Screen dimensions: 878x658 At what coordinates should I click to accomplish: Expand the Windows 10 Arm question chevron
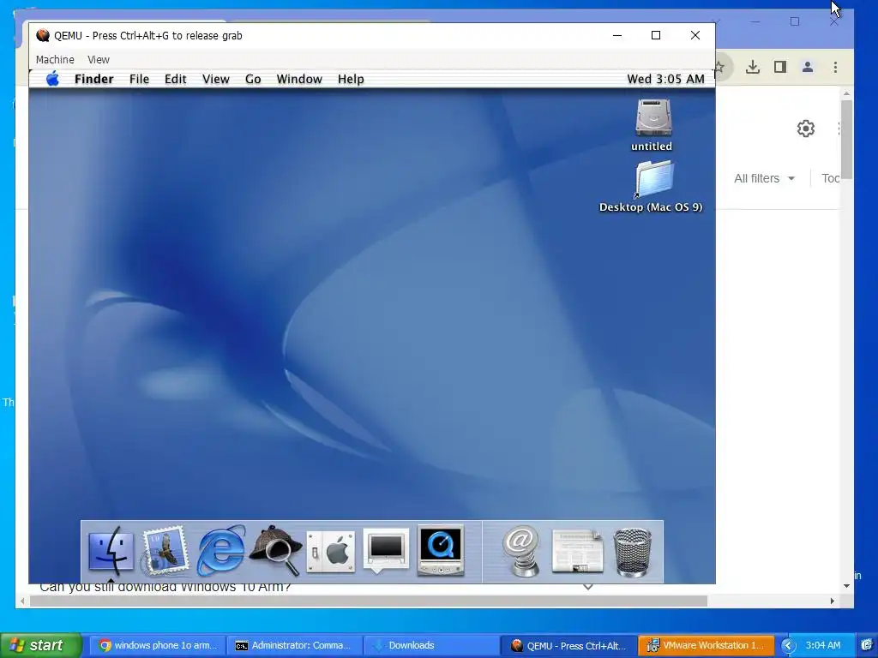[588, 587]
